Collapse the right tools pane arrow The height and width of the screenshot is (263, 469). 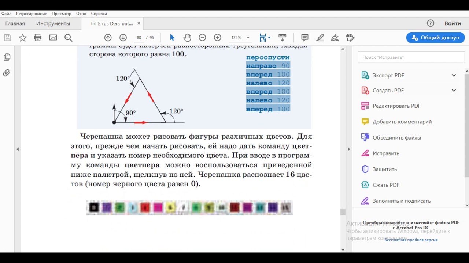[348, 149]
